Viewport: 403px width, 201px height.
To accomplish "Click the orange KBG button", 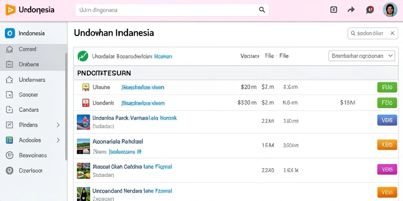I will coord(387,144).
